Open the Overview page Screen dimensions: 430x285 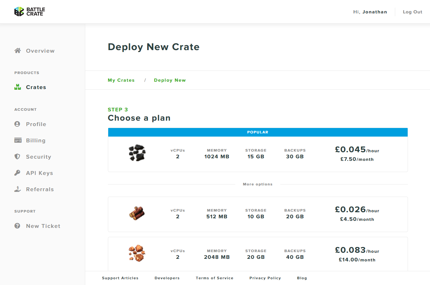point(40,51)
